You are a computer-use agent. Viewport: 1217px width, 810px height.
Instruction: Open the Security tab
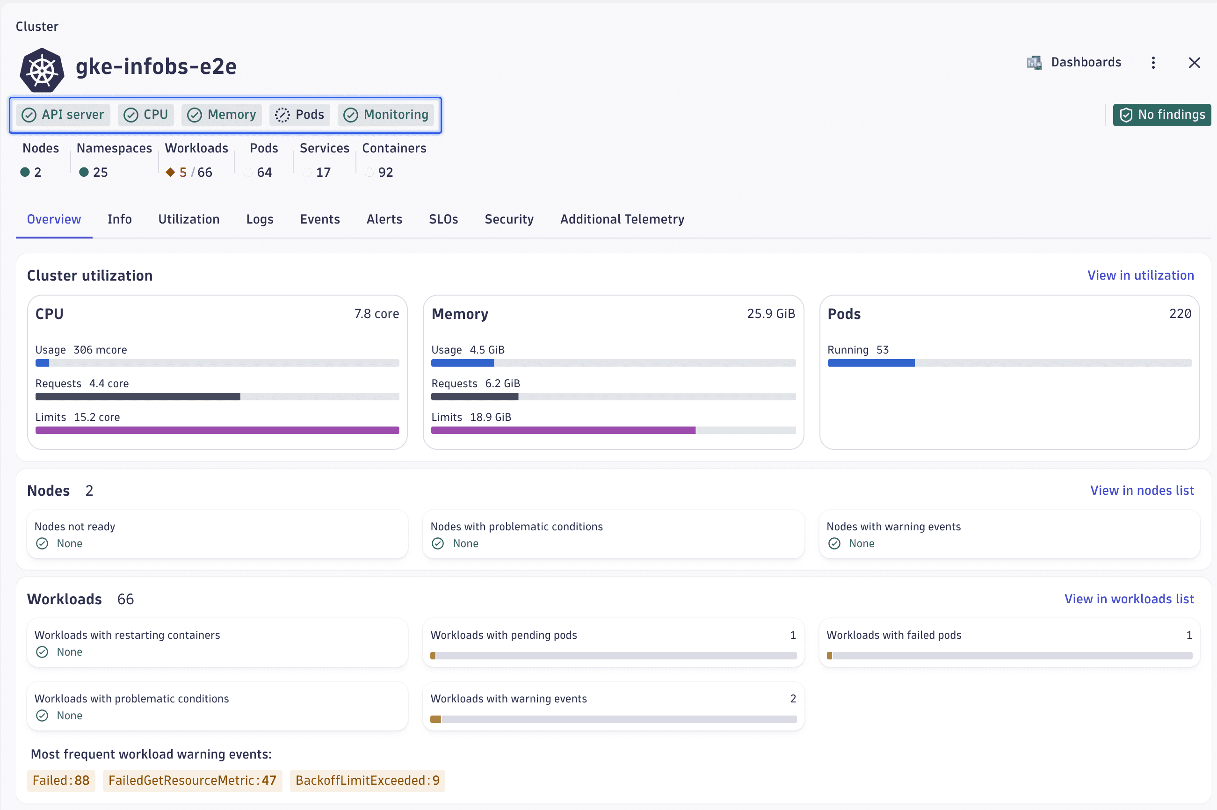(x=509, y=219)
